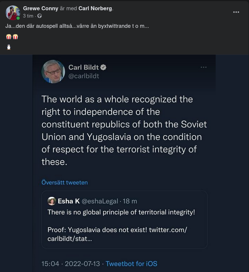Open tagged Carl Norberg profile link
Screen dimensions: 249x272
coord(96,8)
